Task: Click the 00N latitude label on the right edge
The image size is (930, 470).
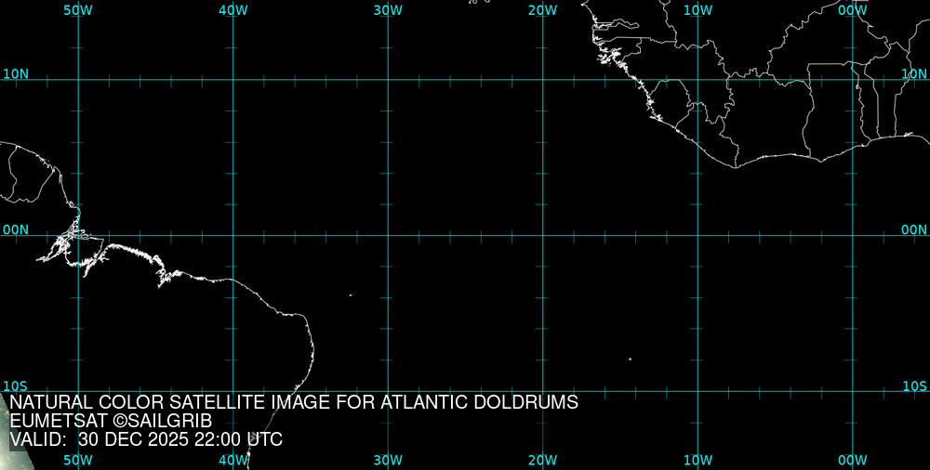Action: tap(915, 229)
